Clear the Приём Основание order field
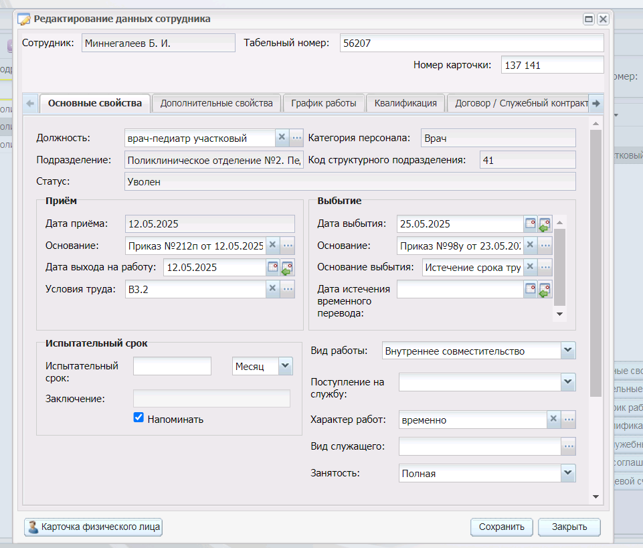Image resolution: width=643 pixels, height=548 pixels. (272, 246)
